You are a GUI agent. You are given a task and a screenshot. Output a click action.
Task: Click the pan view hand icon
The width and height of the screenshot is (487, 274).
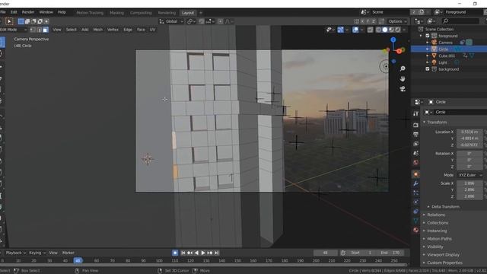(403, 79)
